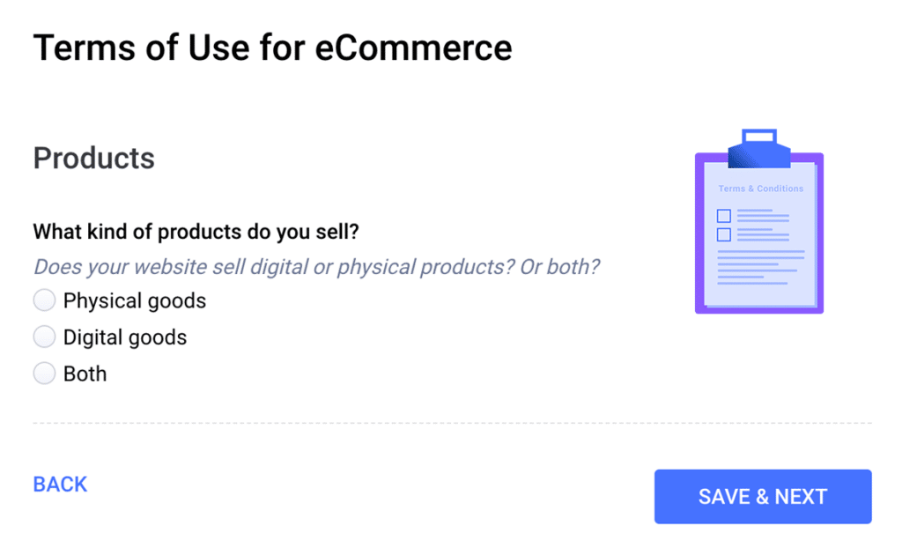
Task: Click the first checkbox in clipboard illustration
Action: click(724, 216)
